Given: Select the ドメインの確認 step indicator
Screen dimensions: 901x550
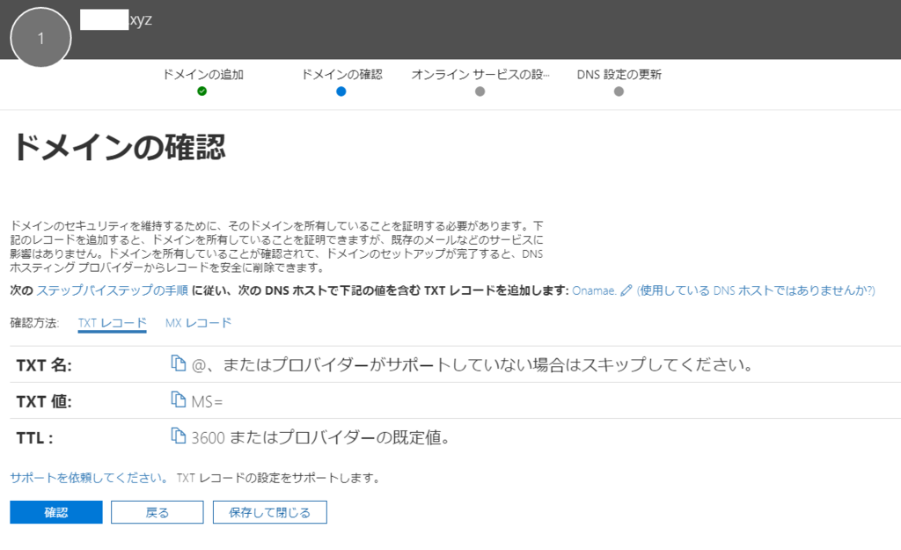Looking at the screenshot, I should click(342, 75).
